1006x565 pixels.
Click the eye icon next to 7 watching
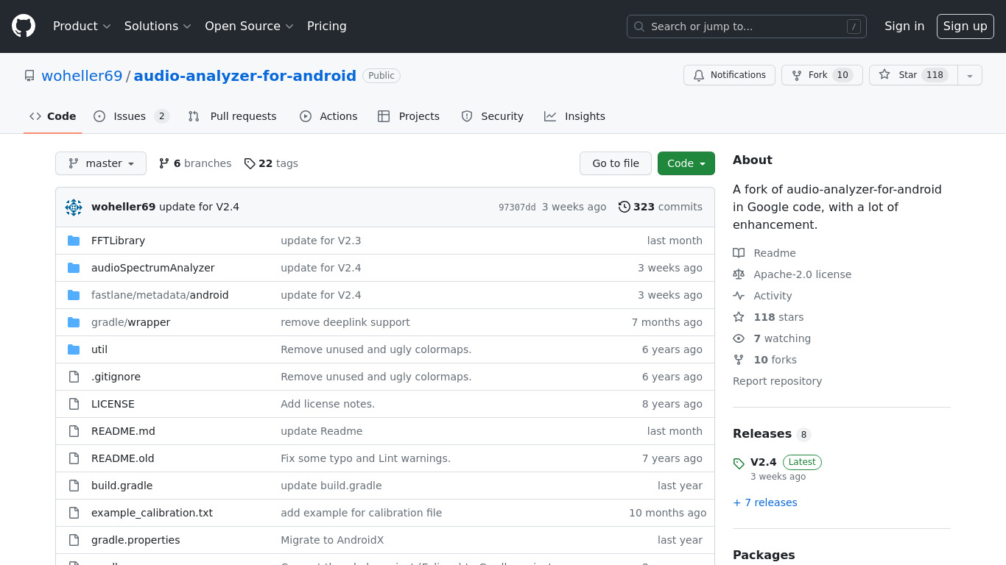tap(739, 338)
